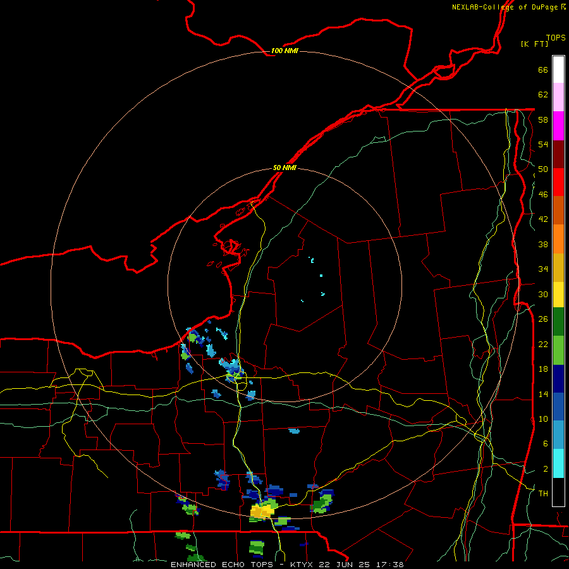569x569 pixels.
Task: Click the '38' scale value
Action: (543, 244)
